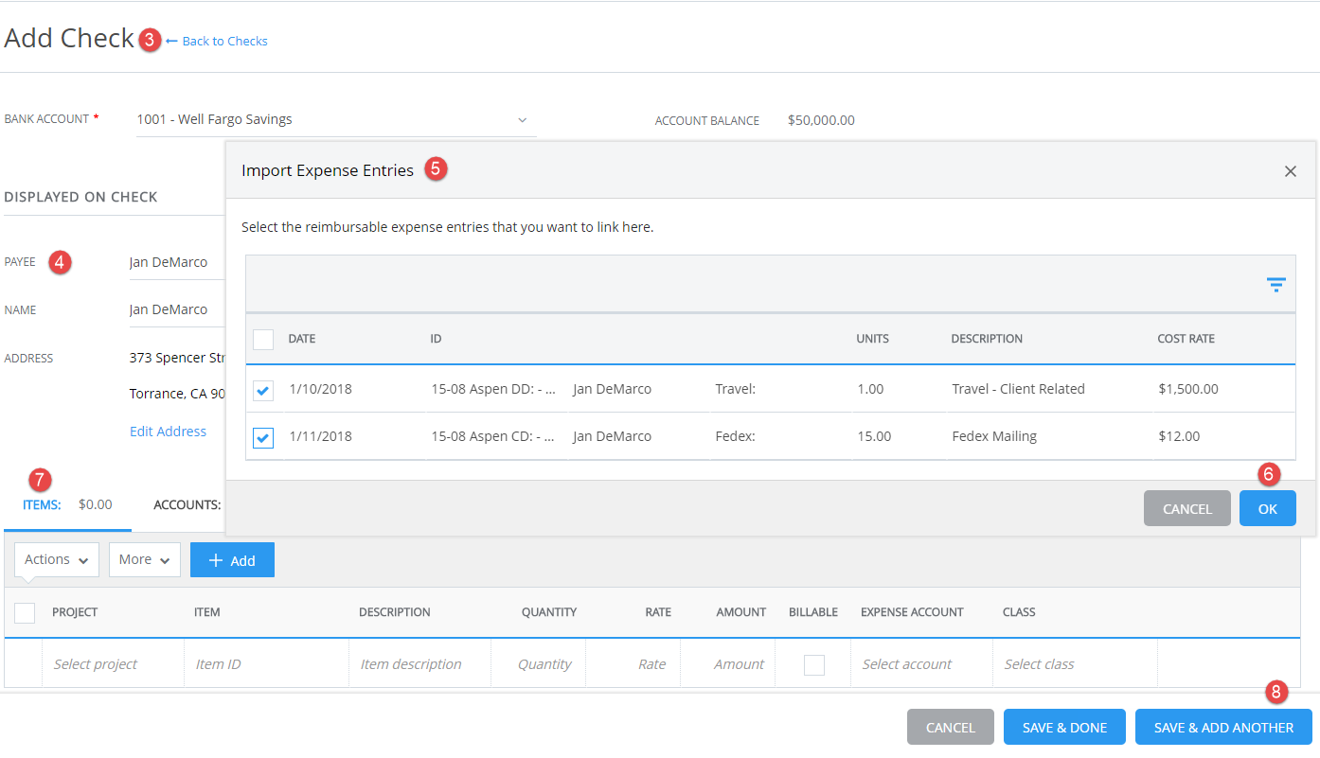Click the Amount input field
The width and height of the screenshot is (1320, 758).
(727, 664)
